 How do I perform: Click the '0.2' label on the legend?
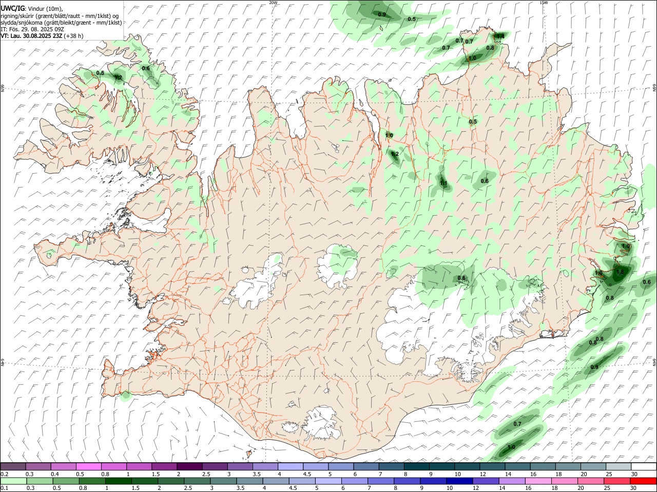click(5, 474)
